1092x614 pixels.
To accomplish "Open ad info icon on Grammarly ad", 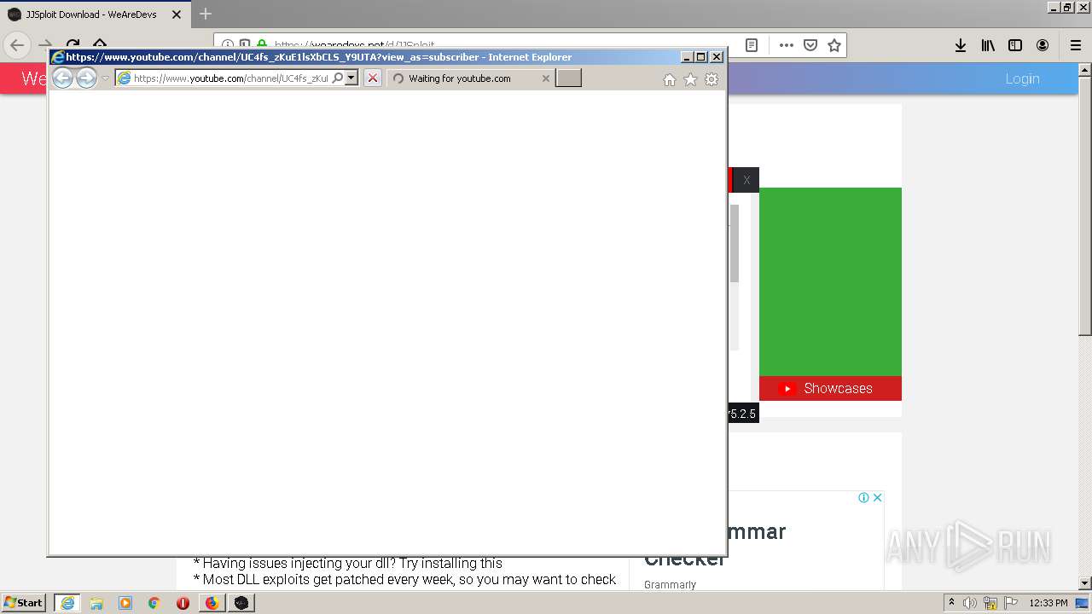I will 863,497.
